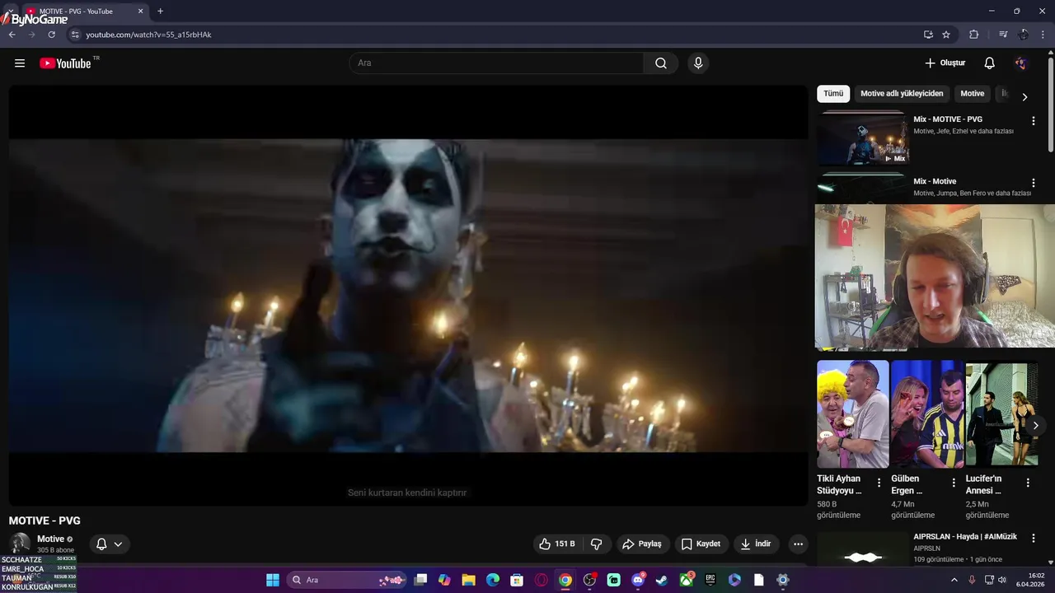
Task: Open Epic Games Launcher from taskbar
Action: point(710,580)
